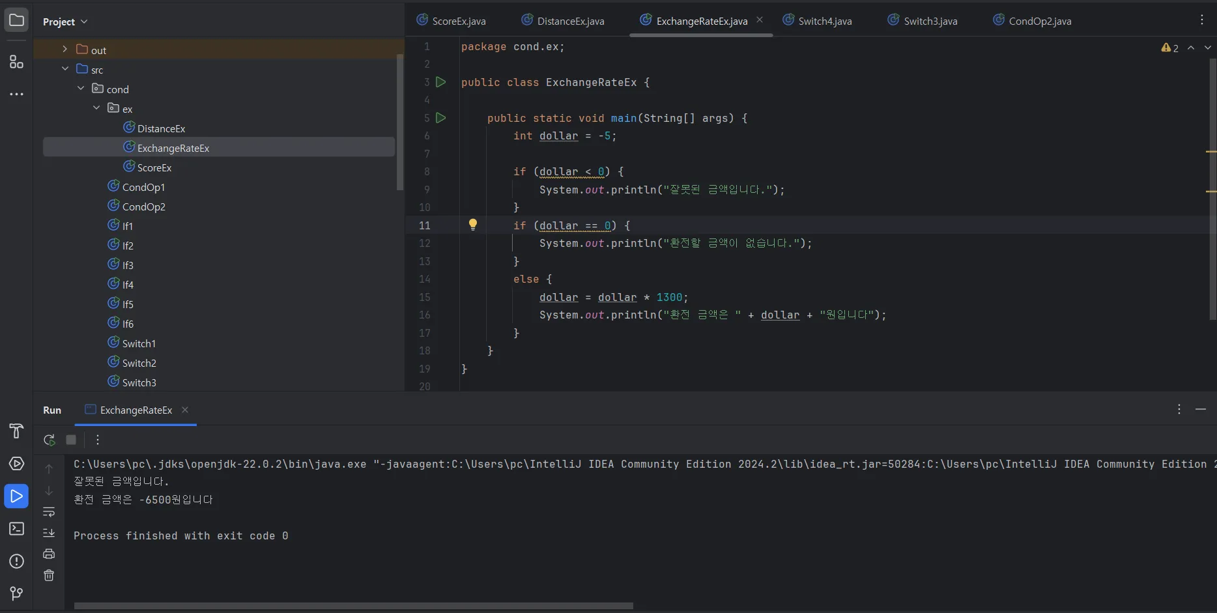Viewport: 1217px width, 613px height.
Task: Clear console with the trash icon
Action: (x=49, y=575)
